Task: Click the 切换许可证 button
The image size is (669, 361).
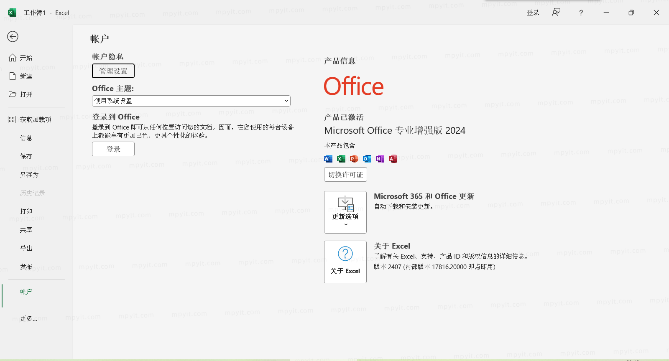Action: (x=345, y=175)
